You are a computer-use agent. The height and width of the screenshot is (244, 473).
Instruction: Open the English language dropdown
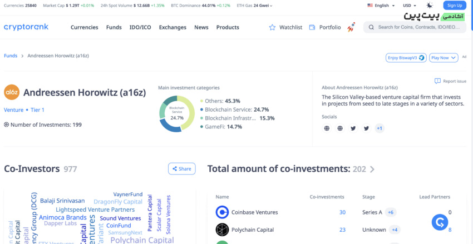[x=381, y=6]
